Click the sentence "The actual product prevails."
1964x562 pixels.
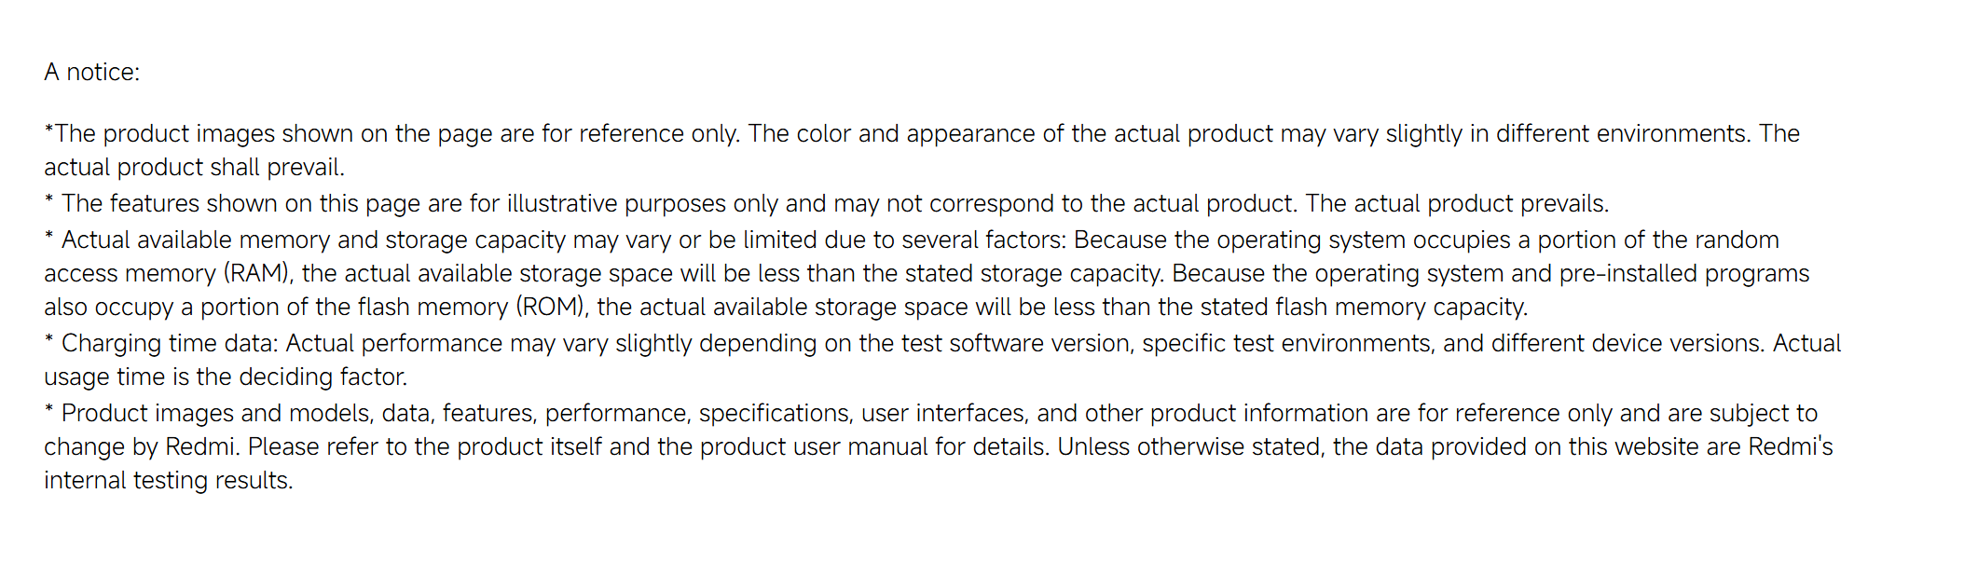1457,204
